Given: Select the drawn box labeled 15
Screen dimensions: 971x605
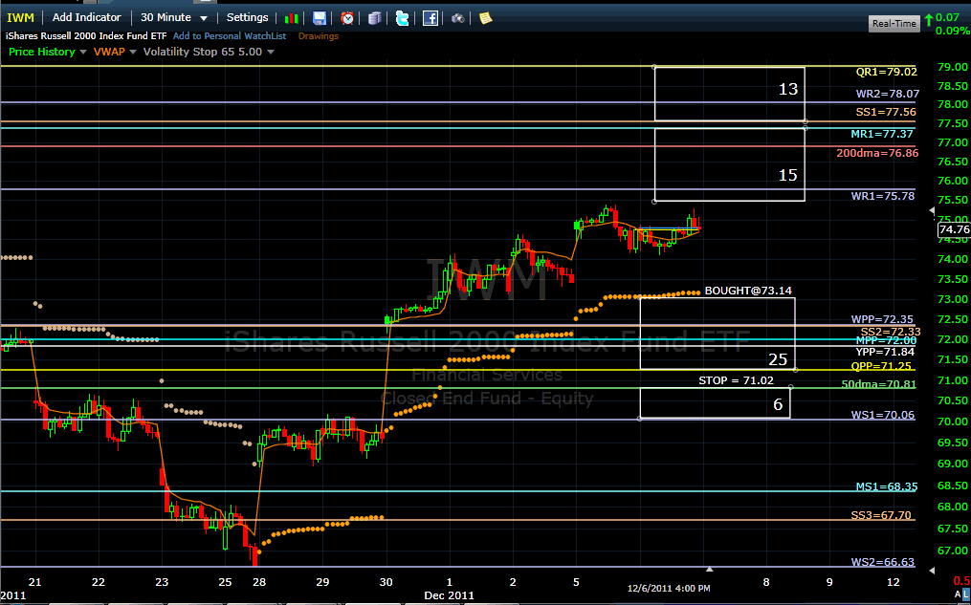Looking at the screenshot, I should tap(730, 164).
